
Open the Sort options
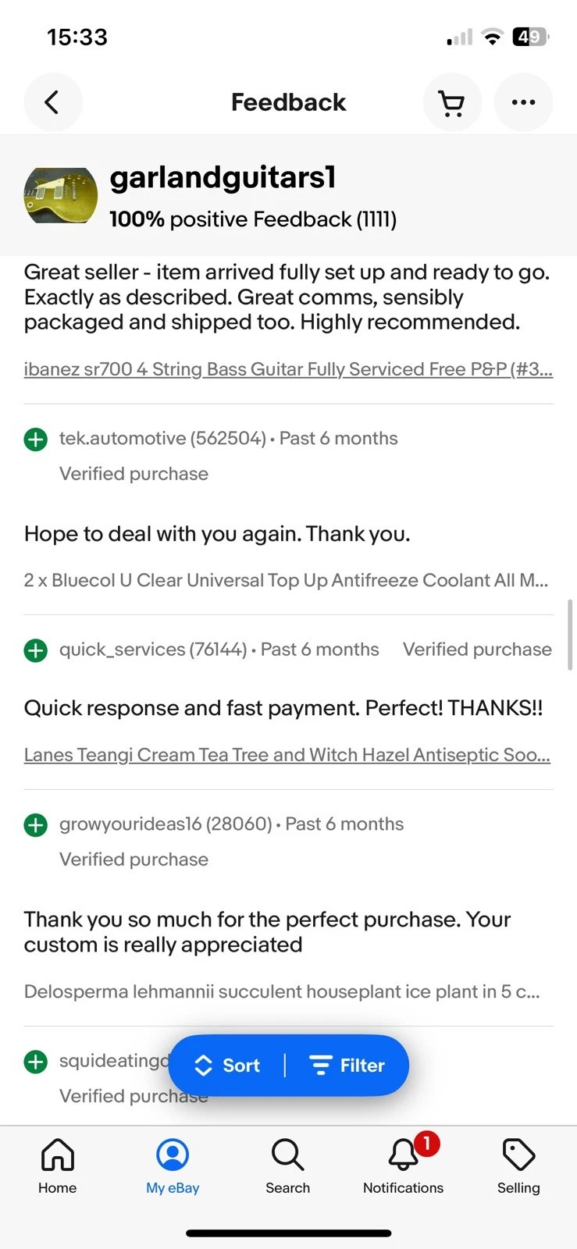click(x=226, y=1066)
